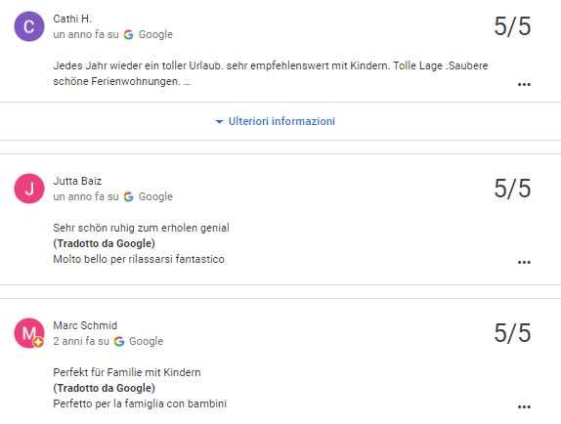This screenshot has height=424, width=561.
Task: Click orange badge on Marc Schmid's avatar
Action: coord(38,343)
